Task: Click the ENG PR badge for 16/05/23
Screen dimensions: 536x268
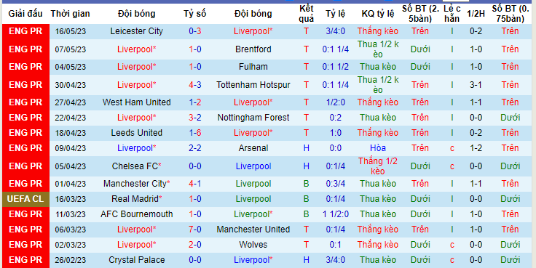Action: pyautogui.click(x=25, y=31)
